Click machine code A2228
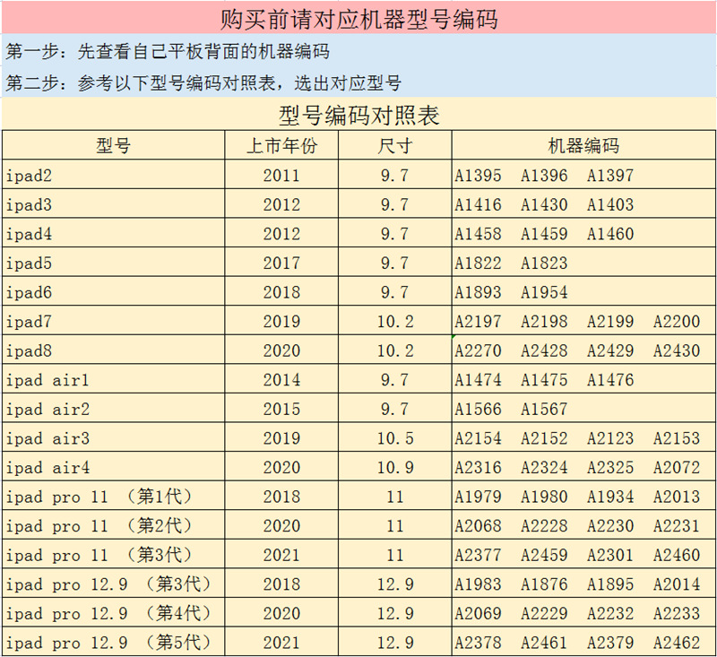The width and height of the screenshot is (717, 657). pos(544,526)
